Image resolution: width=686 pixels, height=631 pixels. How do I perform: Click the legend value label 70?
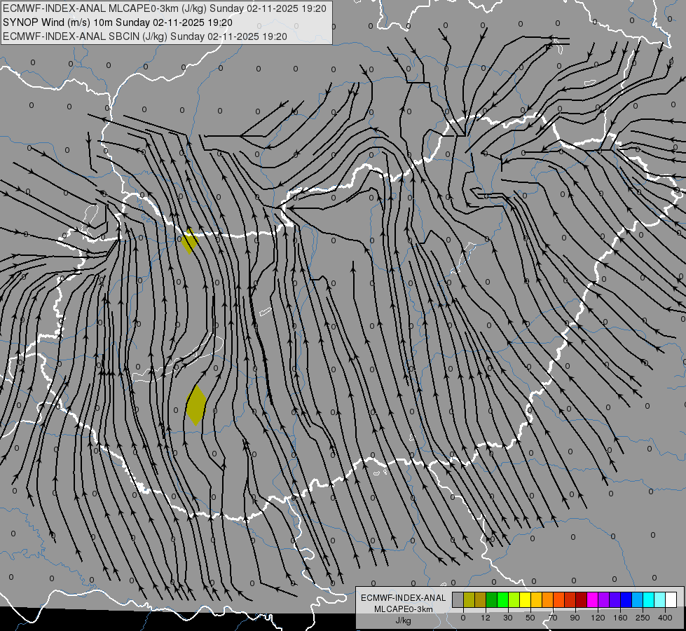[x=553, y=618]
